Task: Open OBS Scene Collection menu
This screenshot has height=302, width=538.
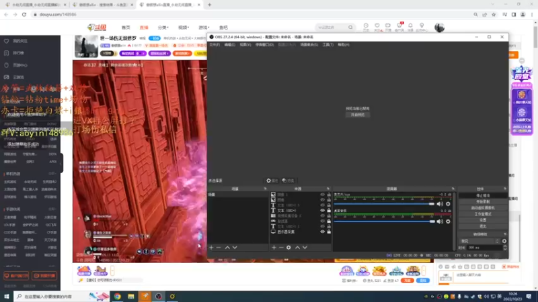Action: (309, 45)
